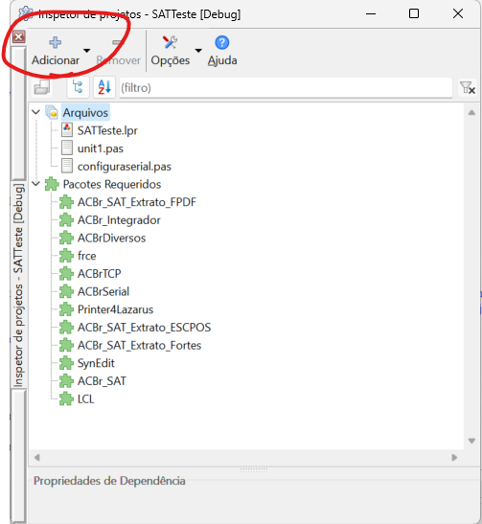Click the LCL package icon

(66, 399)
